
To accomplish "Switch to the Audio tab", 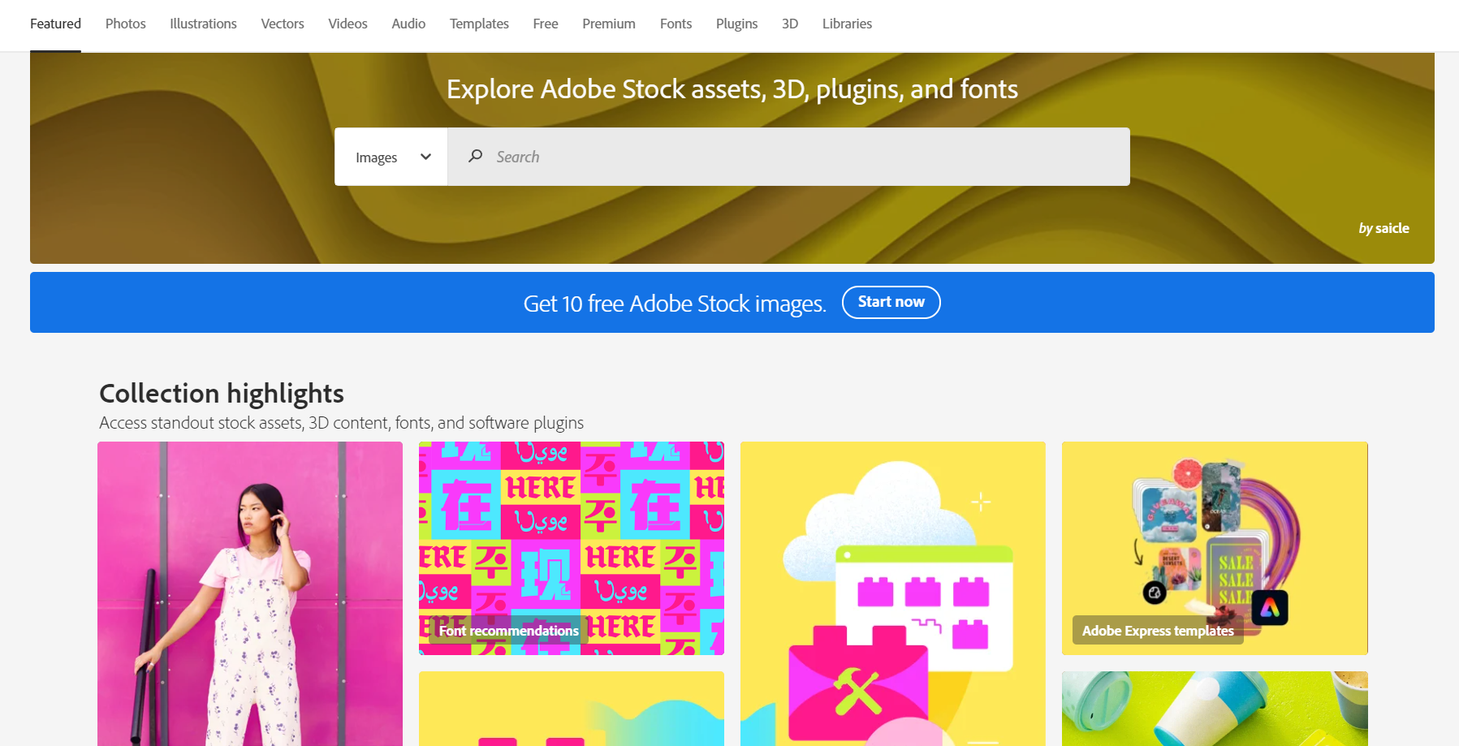I will [408, 24].
